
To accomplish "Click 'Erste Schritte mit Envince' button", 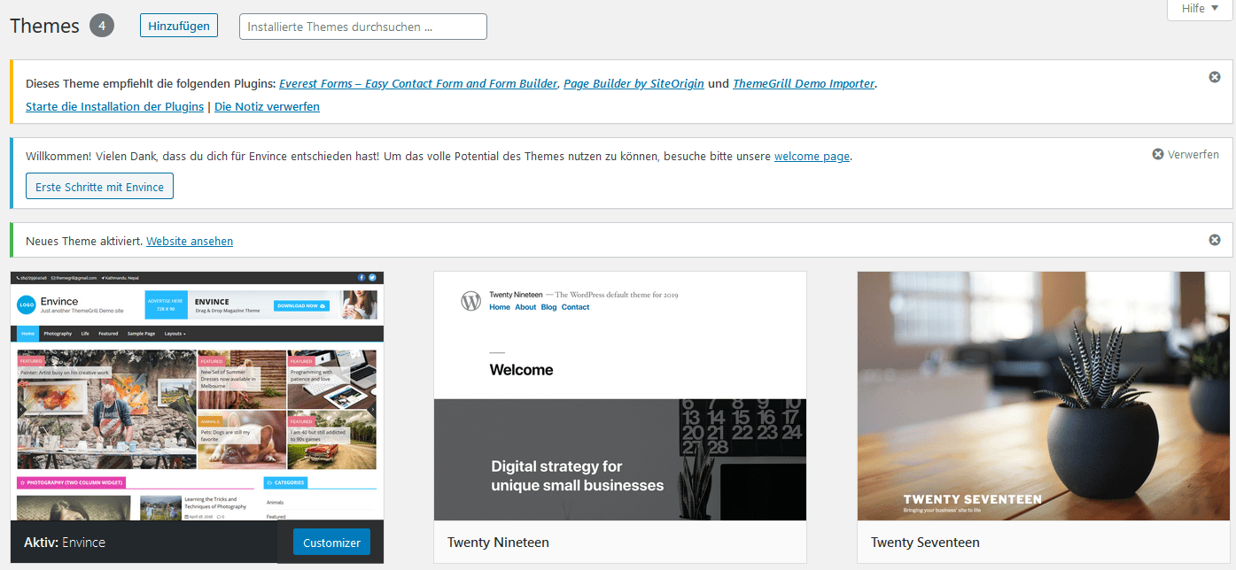I will (99, 187).
